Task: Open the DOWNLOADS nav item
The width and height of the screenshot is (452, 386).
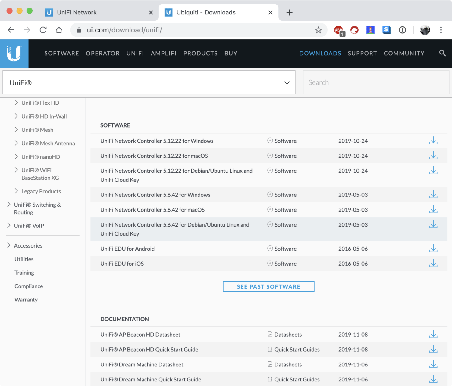Action: (x=320, y=54)
